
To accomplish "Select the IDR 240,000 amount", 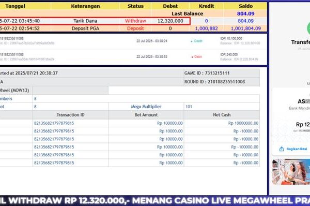I will tap(229, 54).
